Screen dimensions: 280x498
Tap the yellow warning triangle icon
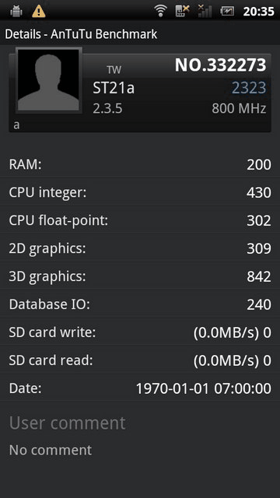(x=39, y=12)
